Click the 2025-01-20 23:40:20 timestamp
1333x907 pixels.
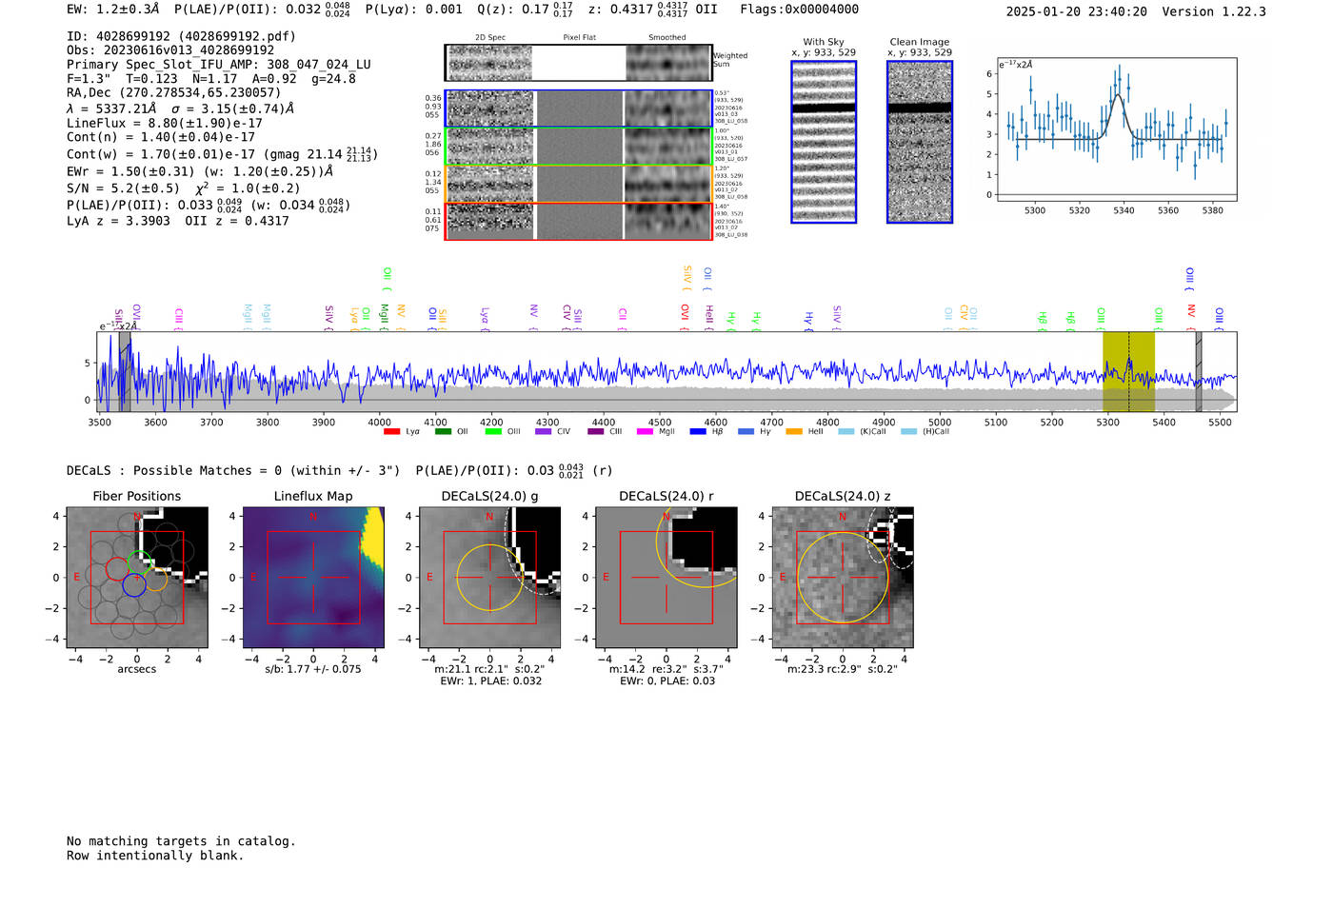point(1077,11)
